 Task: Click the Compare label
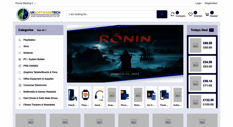click(181, 16)
